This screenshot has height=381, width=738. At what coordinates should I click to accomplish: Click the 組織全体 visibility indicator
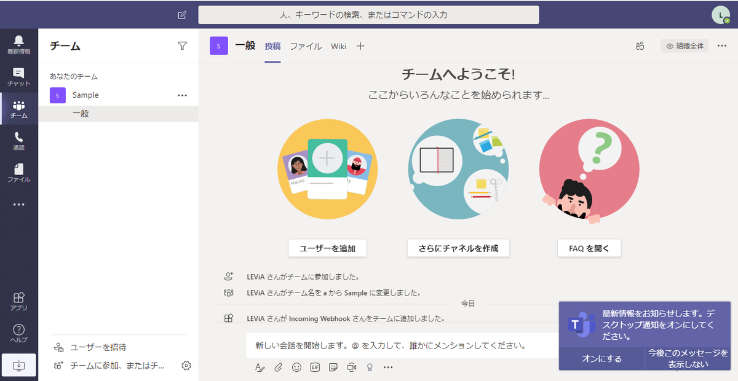684,46
